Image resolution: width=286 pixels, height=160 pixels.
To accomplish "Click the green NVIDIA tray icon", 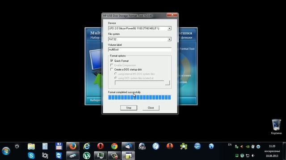I will [x=248, y=147].
